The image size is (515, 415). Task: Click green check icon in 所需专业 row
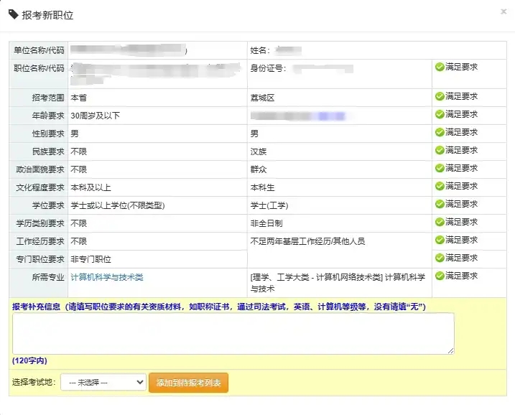(440, 276)
